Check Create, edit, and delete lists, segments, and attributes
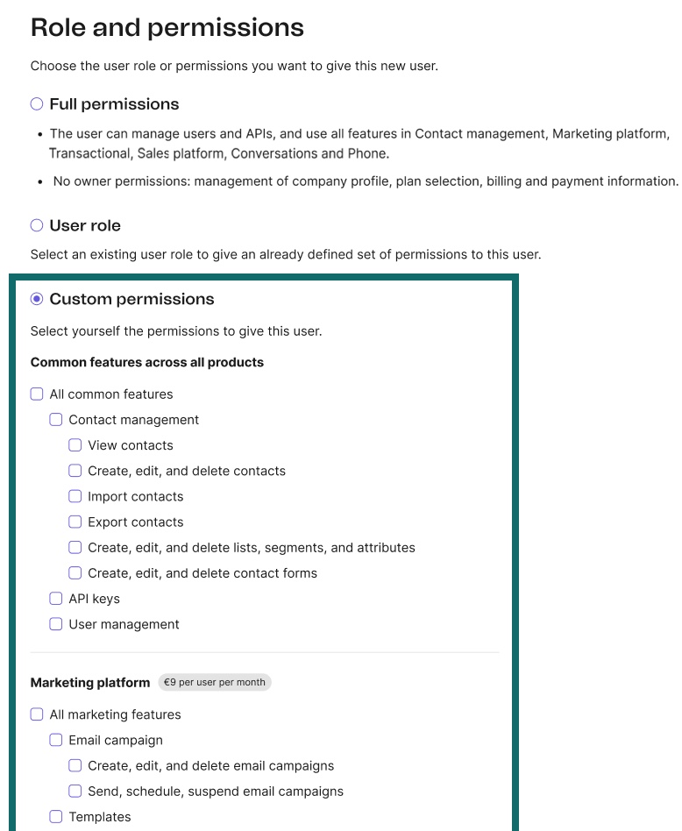Image resolution: width=682 pixels, height=831 pixels. pyautogui.click(x=75, y=547)
